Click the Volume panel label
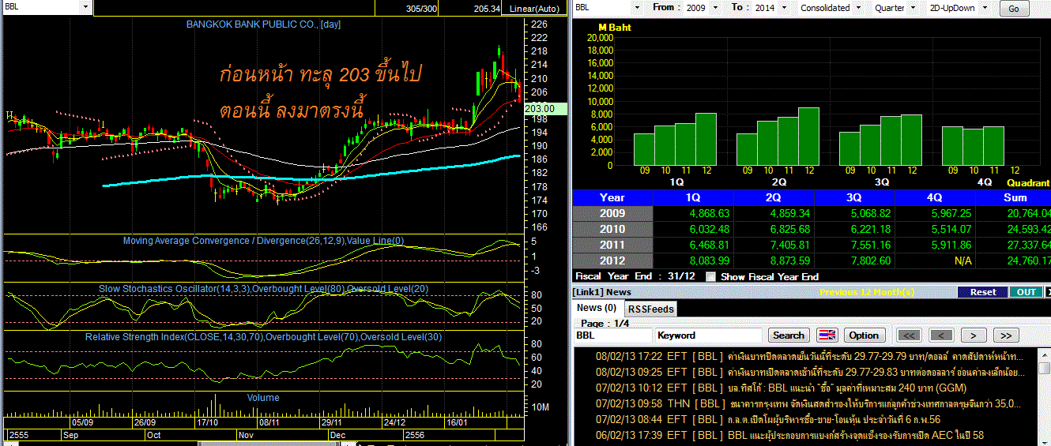 coord(263,397)
